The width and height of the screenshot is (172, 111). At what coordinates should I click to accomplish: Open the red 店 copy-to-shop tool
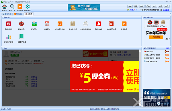pos(9,24)
